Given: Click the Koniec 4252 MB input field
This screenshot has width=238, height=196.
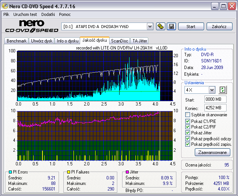Looking at the screenshot, I should click(215, 108).
